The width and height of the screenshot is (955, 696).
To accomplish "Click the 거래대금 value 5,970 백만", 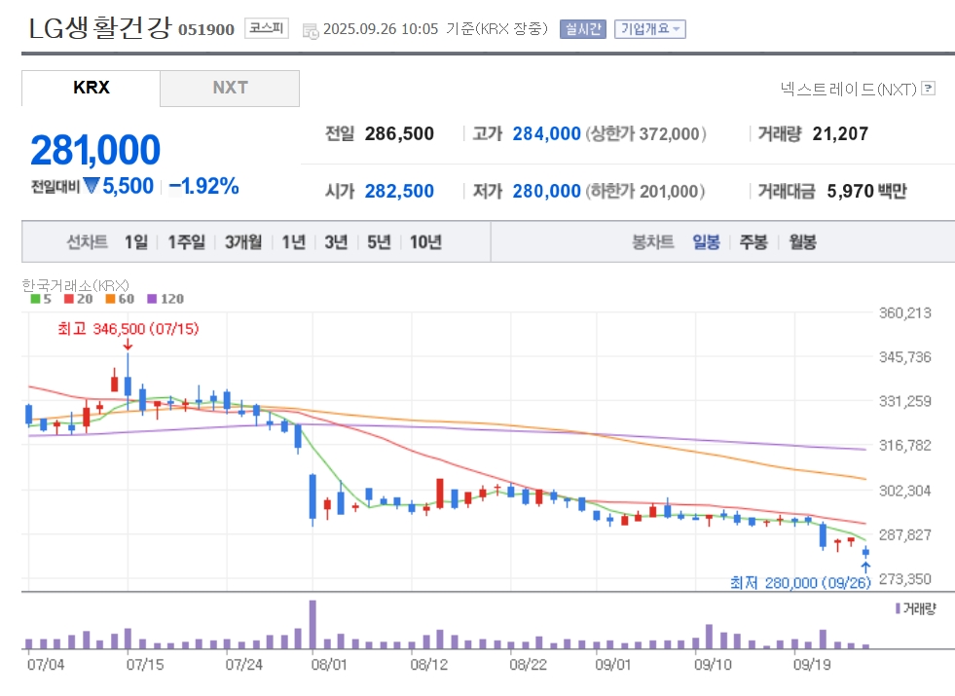I will tap(866, 191).
